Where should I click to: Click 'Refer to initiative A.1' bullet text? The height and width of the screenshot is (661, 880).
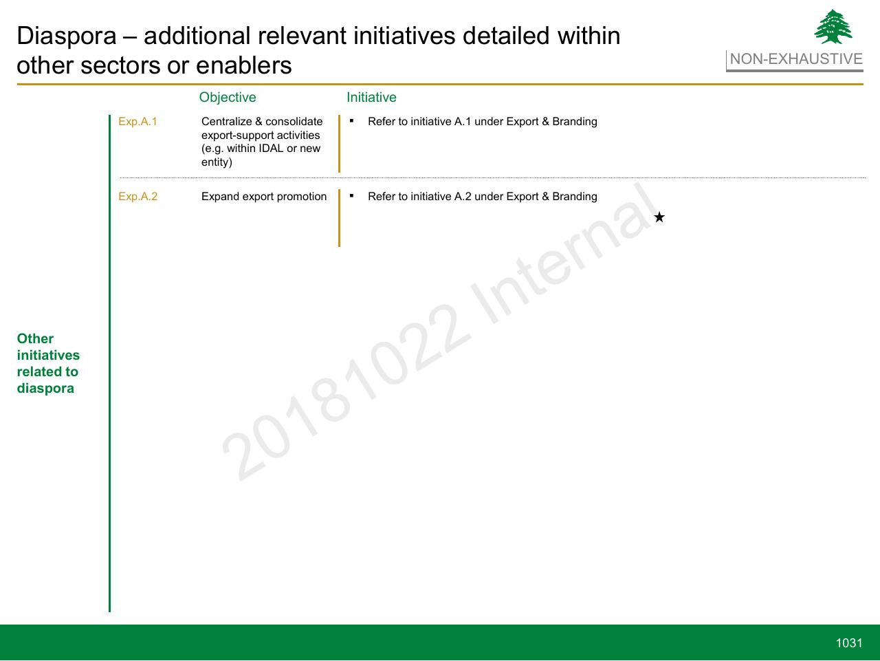point(483,122)
